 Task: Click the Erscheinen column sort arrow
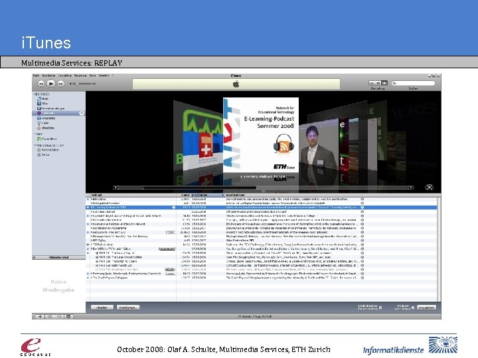[222, 195]
